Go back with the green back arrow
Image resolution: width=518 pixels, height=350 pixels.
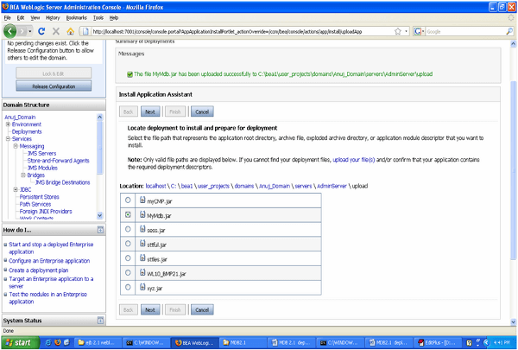point(10,31)
